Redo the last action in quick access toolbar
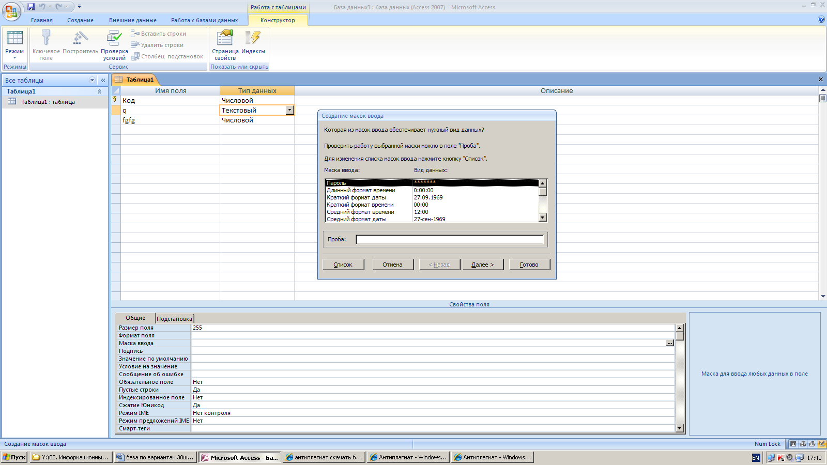 (x=58, y=7)
